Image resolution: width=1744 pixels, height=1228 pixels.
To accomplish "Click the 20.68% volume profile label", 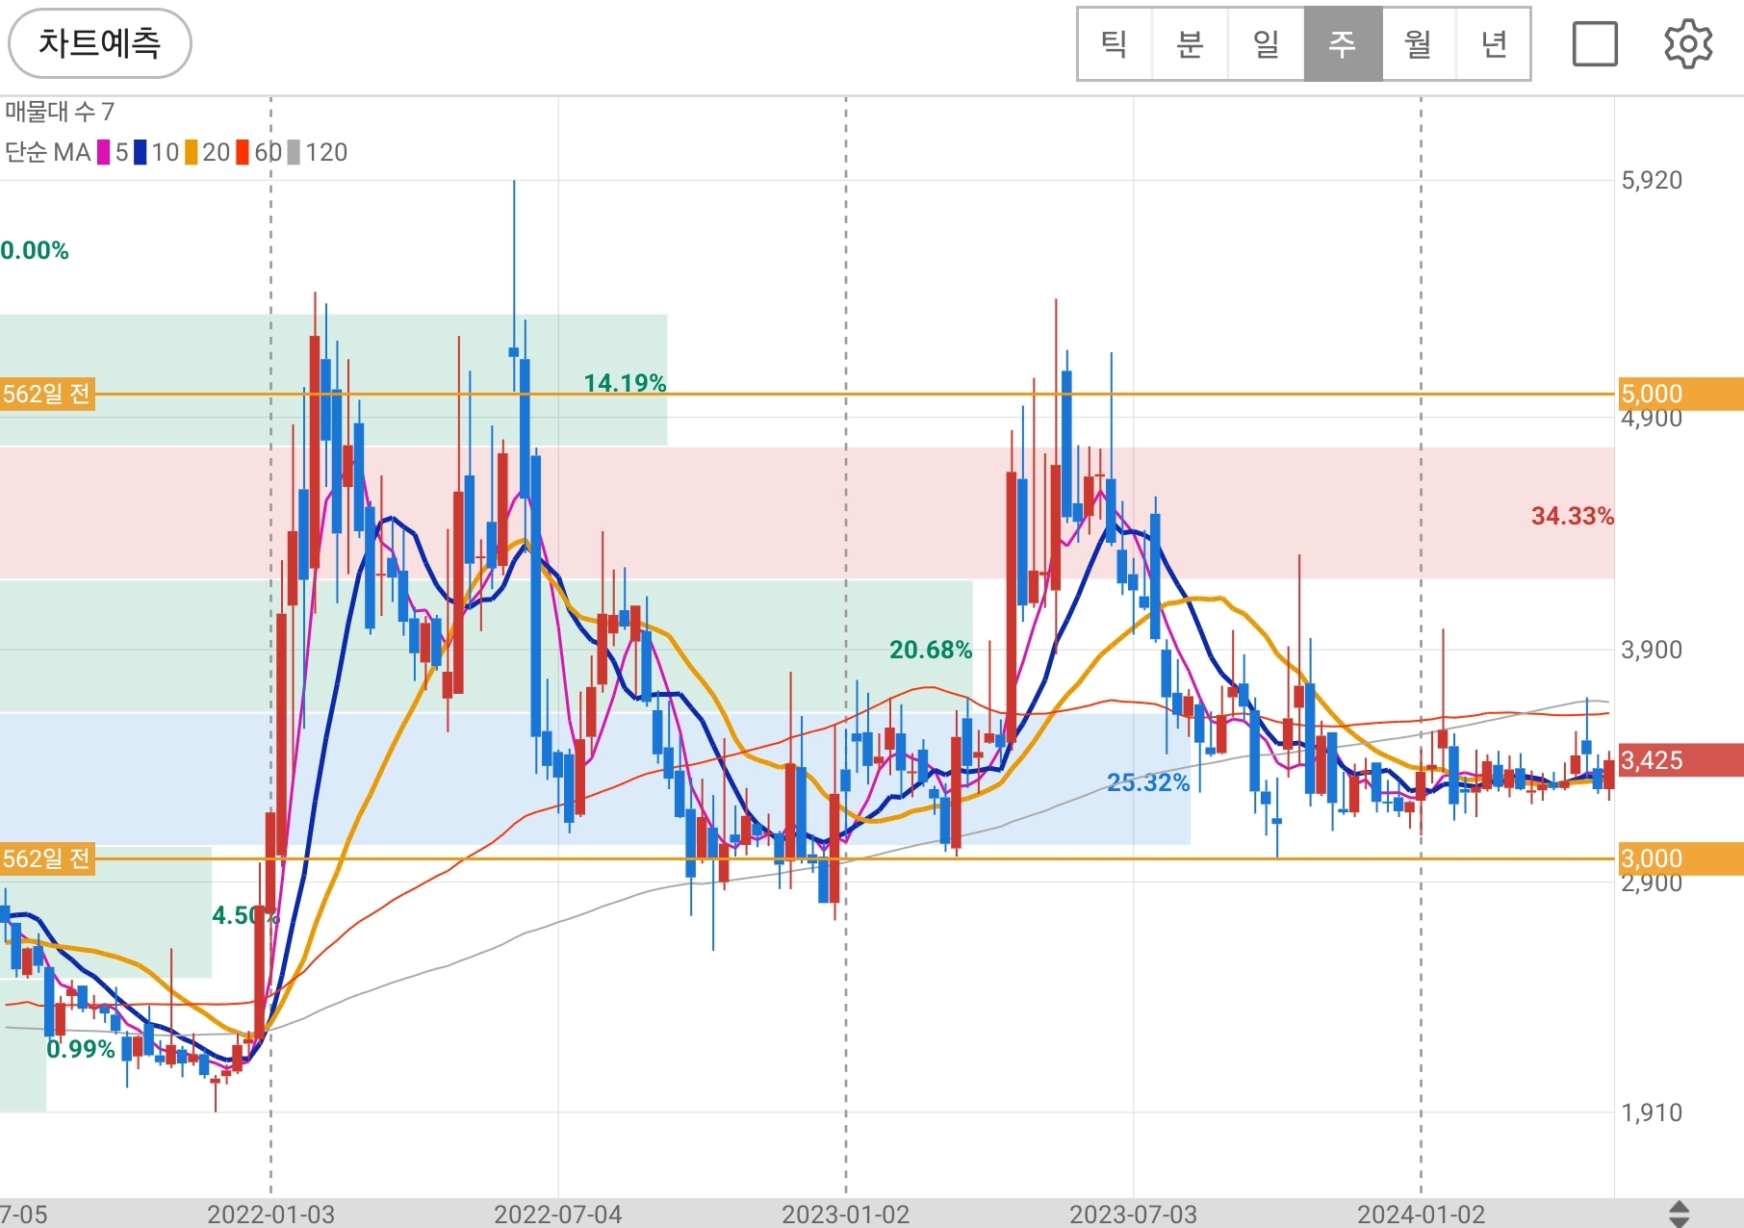I will [x=931, y=650].
